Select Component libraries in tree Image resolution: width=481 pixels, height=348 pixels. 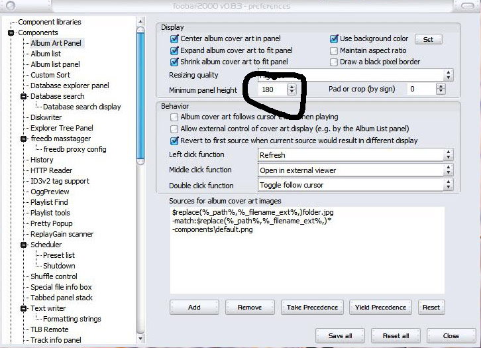[x=50, y=22]
